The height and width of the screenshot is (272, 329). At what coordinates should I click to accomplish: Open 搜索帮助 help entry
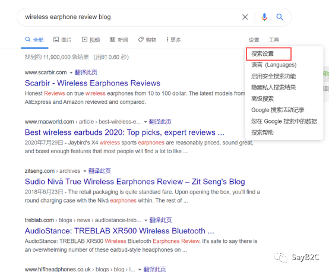tap(262, 132)
